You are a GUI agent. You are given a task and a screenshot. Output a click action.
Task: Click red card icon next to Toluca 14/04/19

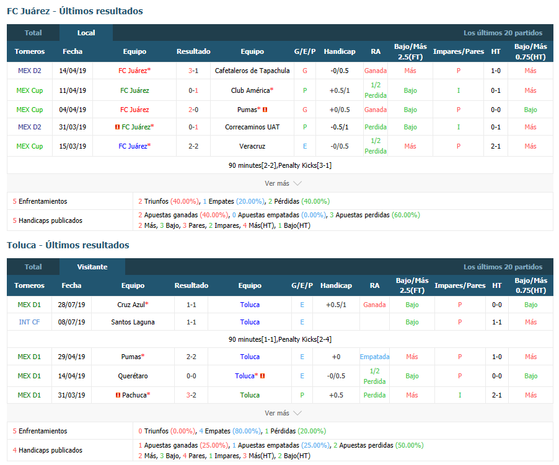[262, 376]
